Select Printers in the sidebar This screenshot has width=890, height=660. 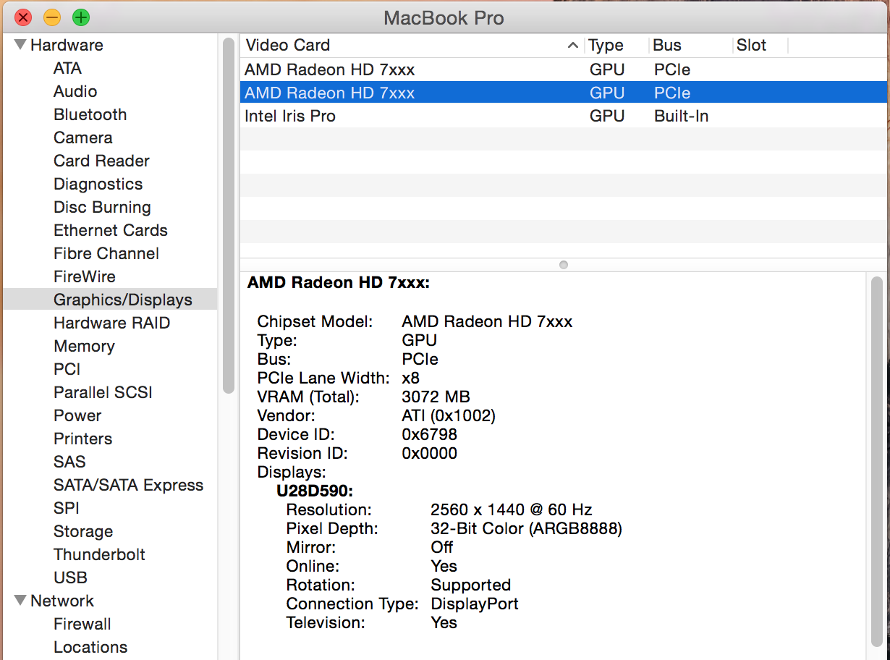click(82, 439)
